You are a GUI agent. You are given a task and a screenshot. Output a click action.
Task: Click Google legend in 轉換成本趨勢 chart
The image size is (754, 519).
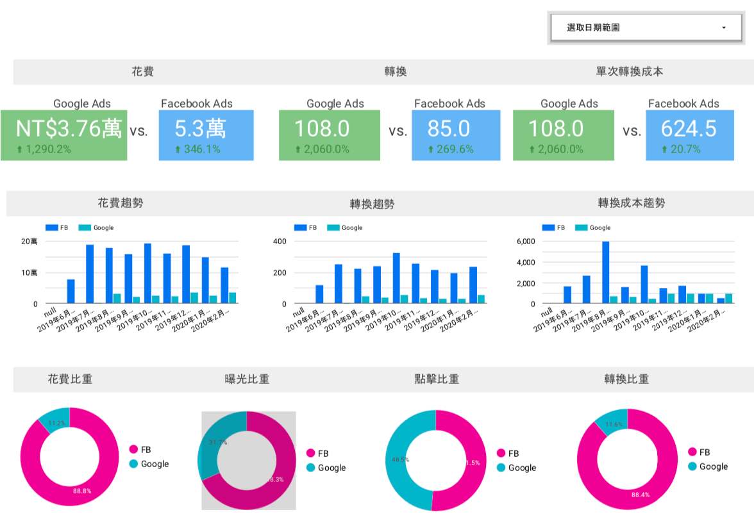click(582, 227)
